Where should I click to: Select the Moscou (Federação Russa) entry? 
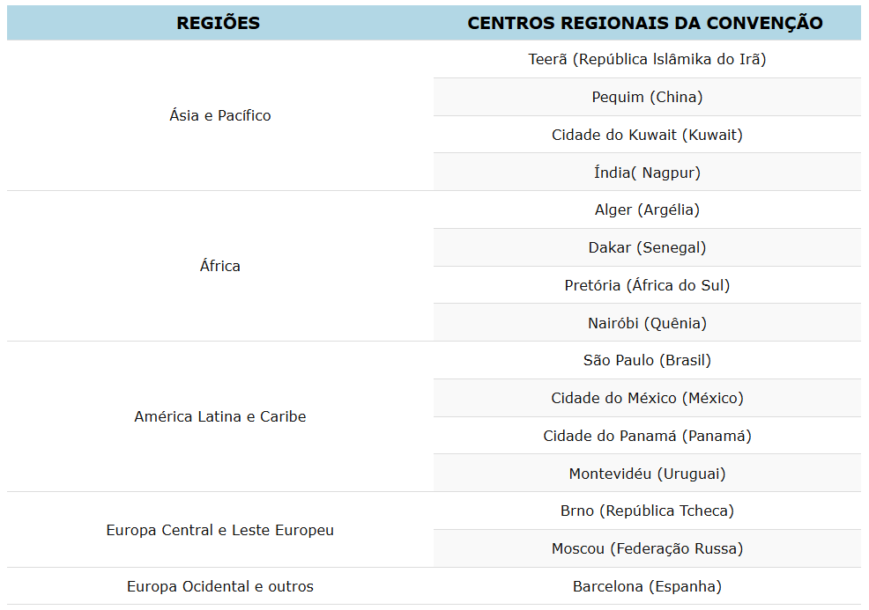point(647,548)
